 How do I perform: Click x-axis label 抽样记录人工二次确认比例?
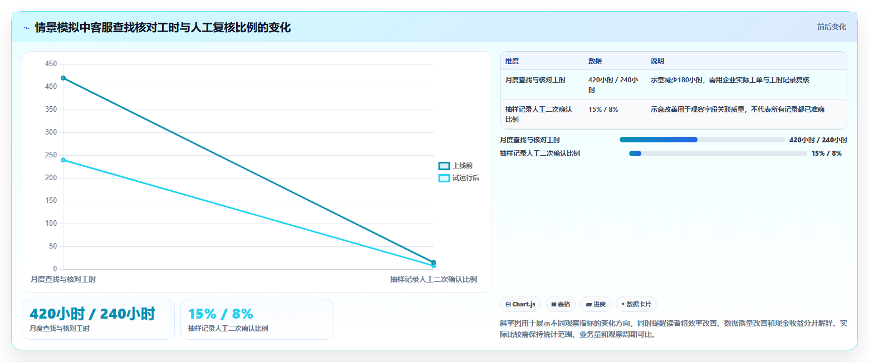(433, 279)
